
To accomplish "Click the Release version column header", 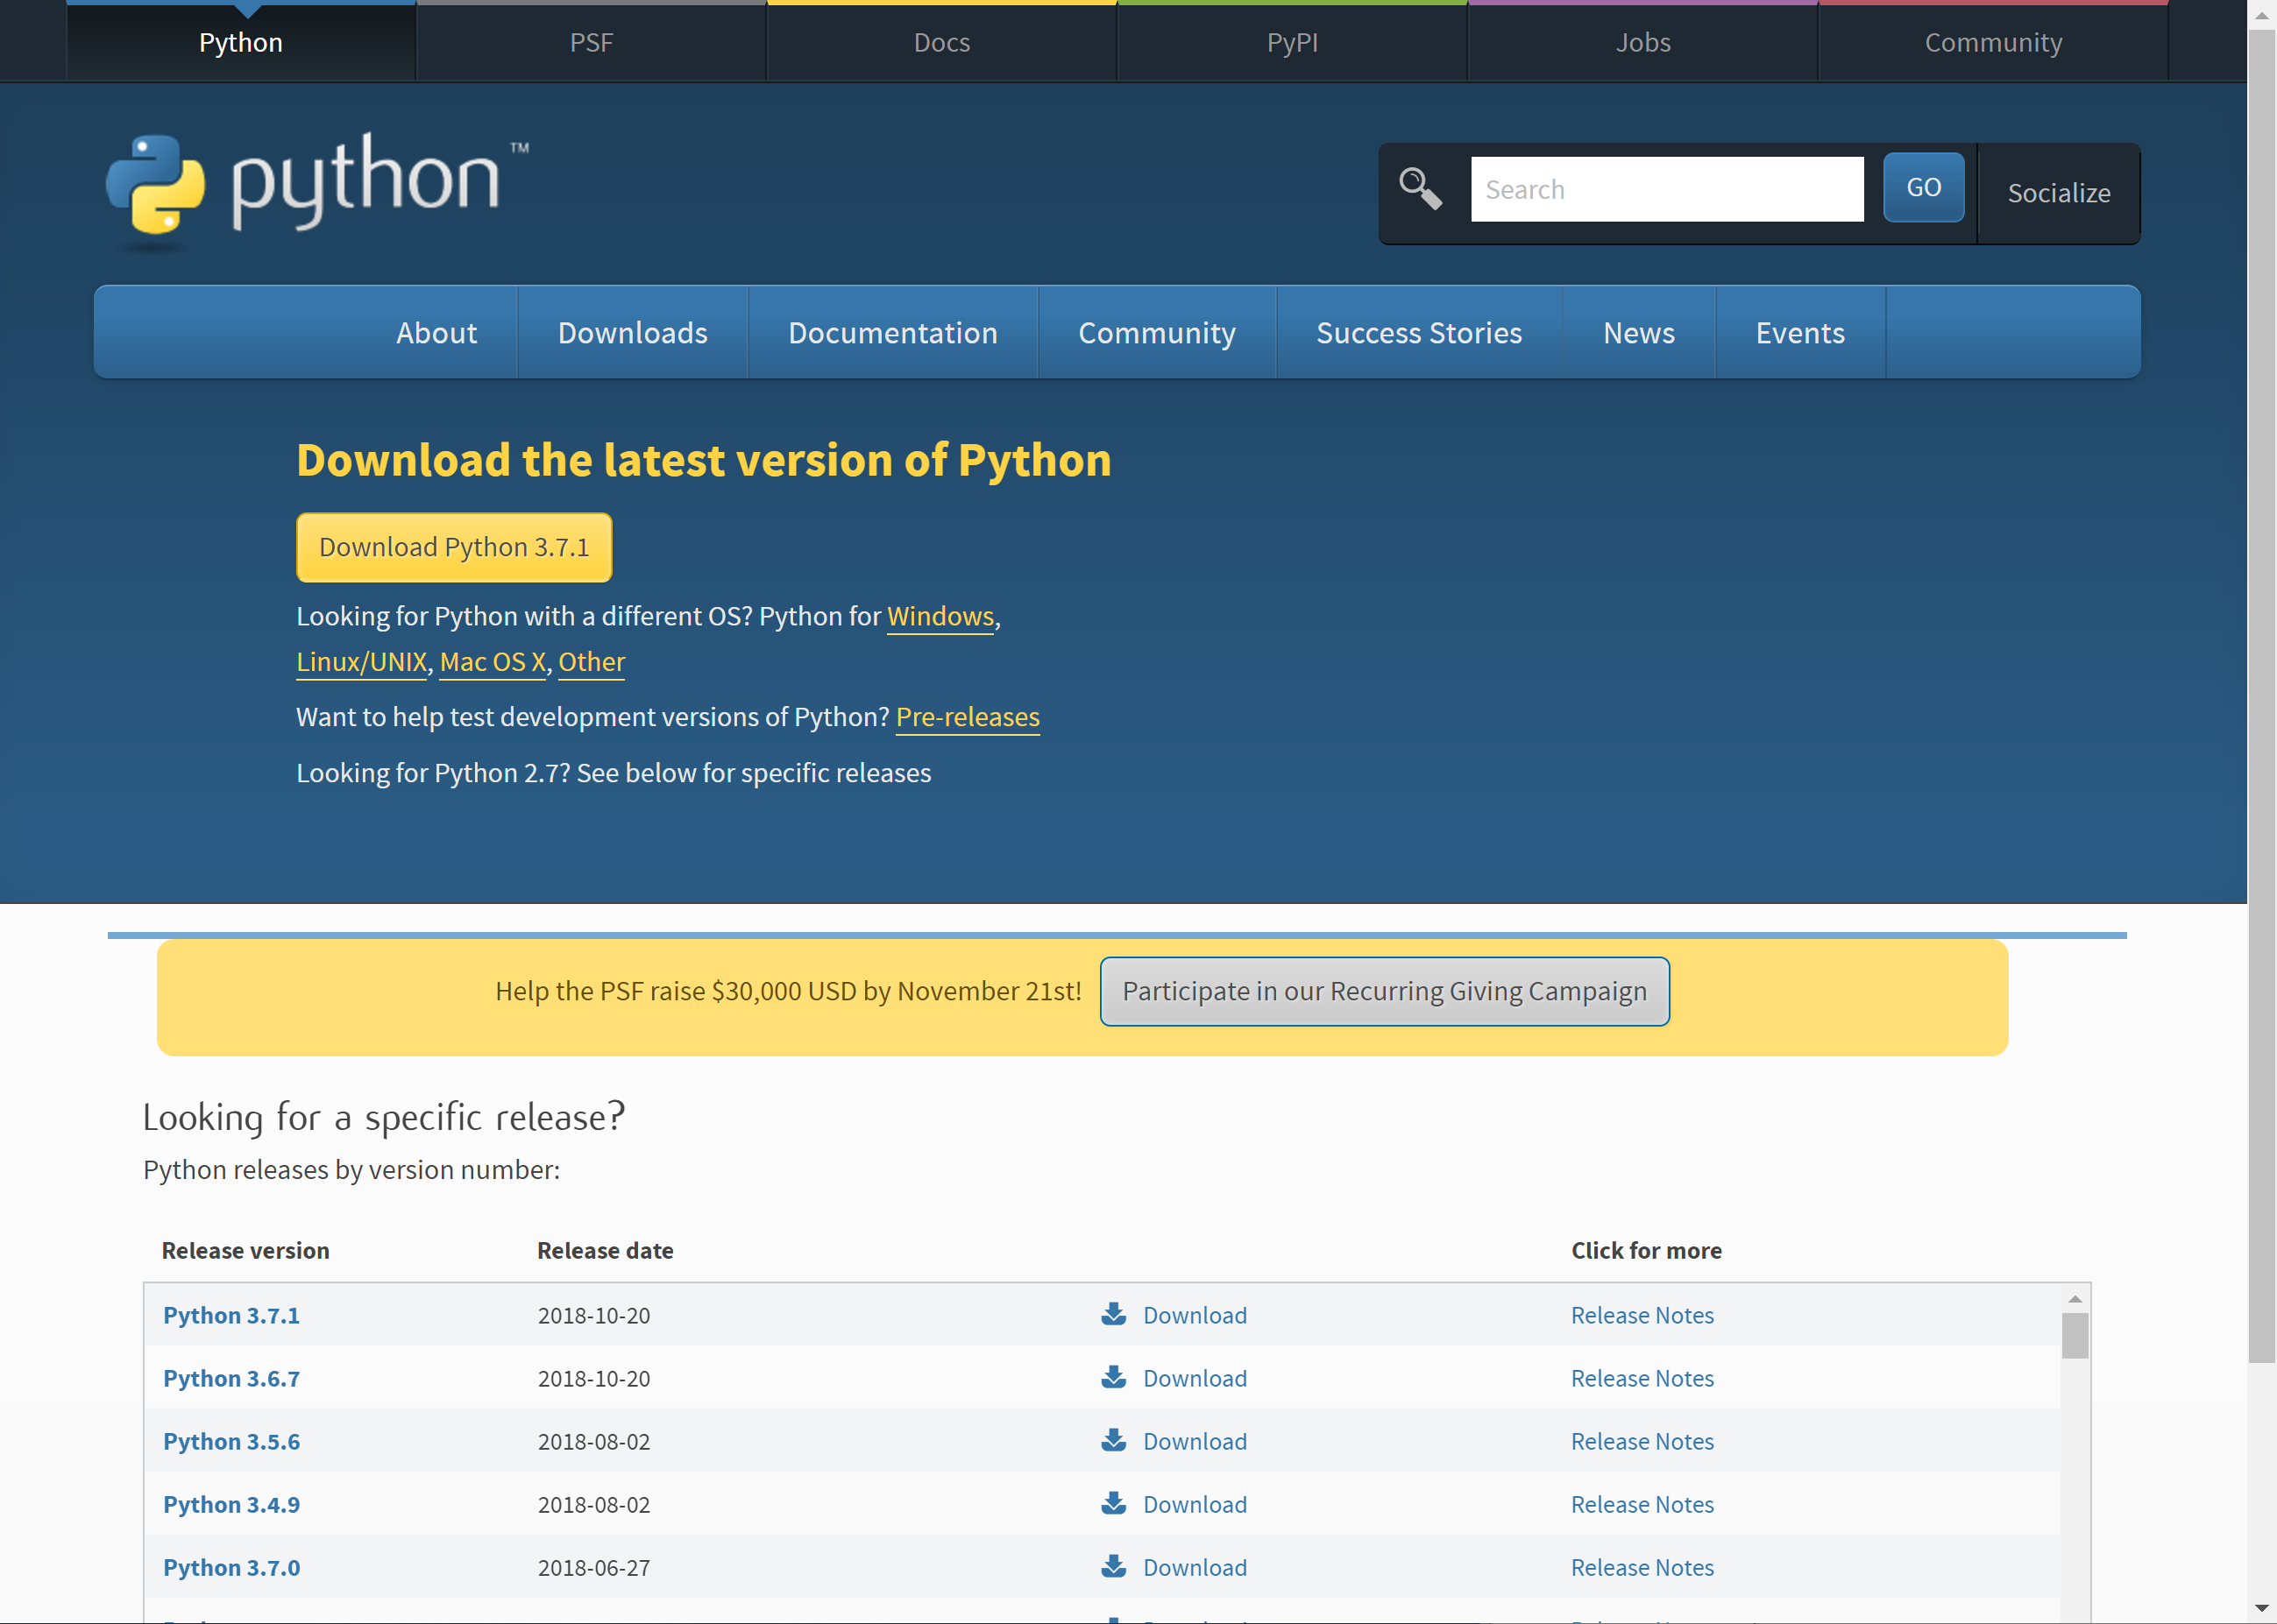I will 245,1250.
